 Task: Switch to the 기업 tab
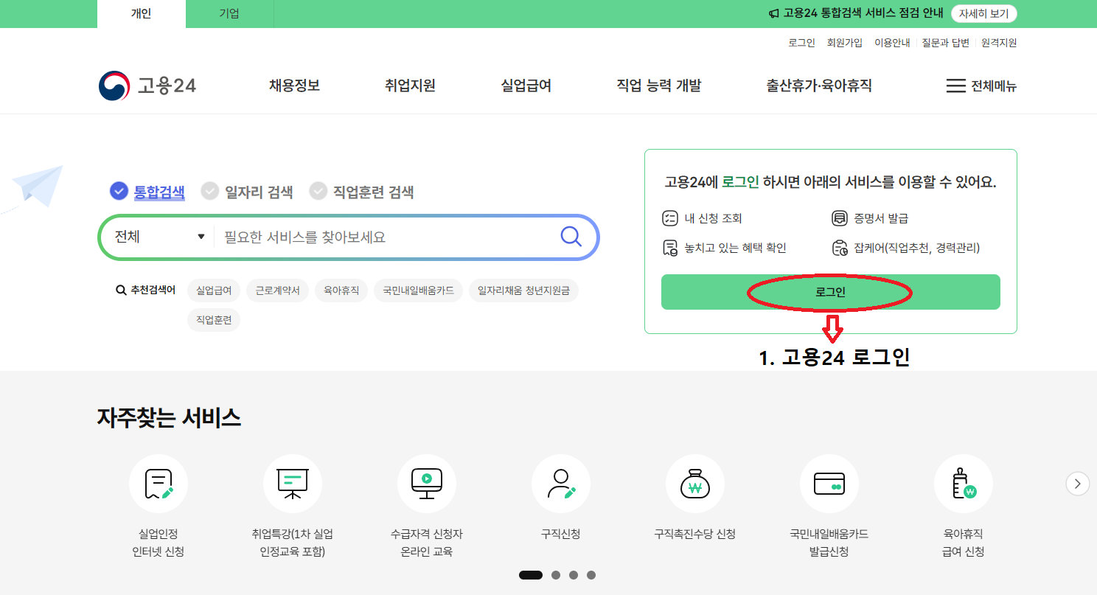[229, 14]
